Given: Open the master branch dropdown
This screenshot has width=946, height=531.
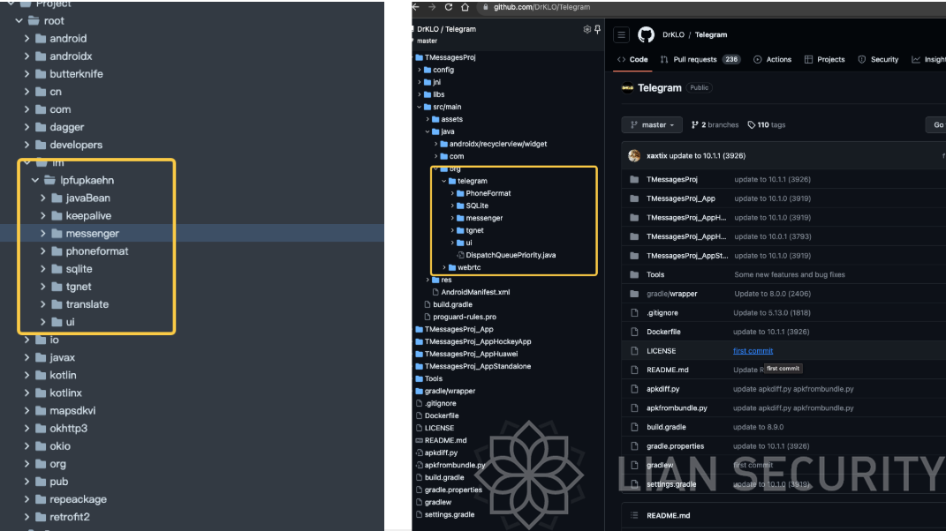Looking at the screenshot, I should (x=652, y=124).
